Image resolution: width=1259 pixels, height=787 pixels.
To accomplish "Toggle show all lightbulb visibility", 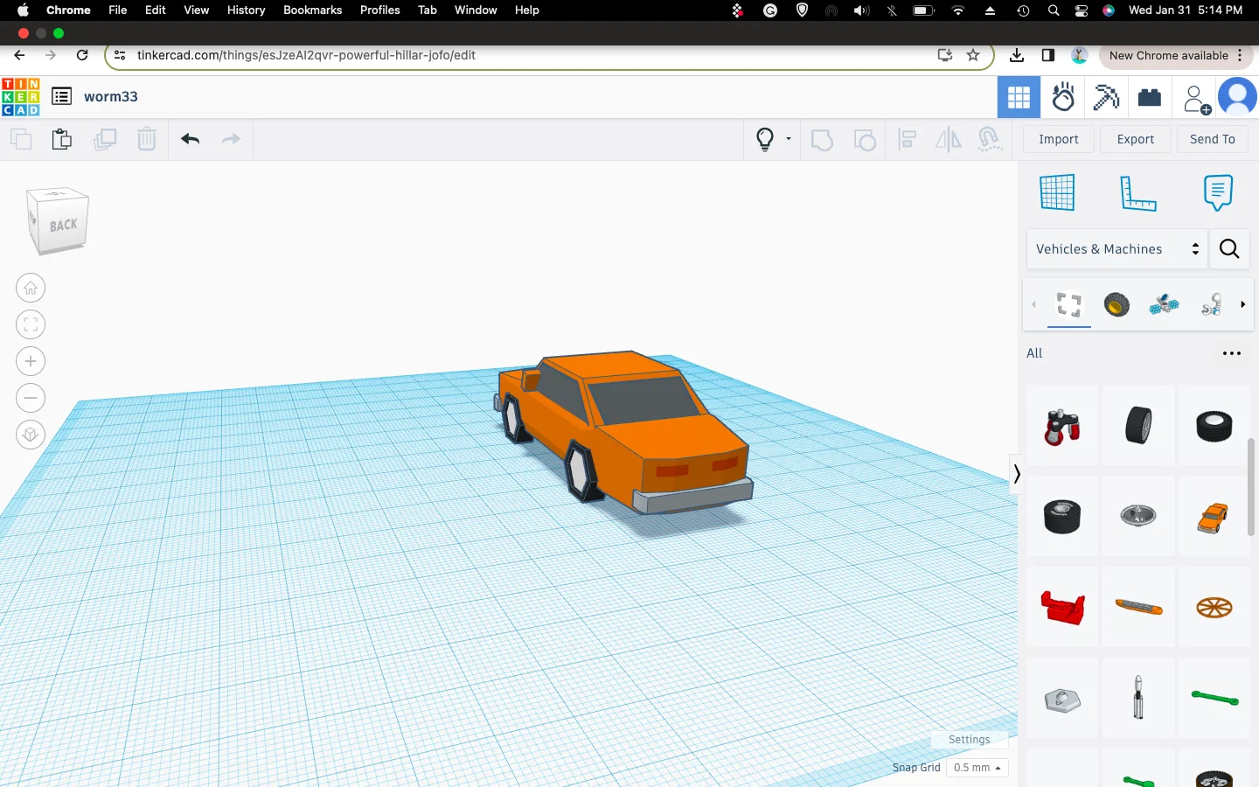I will click(765, 139).
